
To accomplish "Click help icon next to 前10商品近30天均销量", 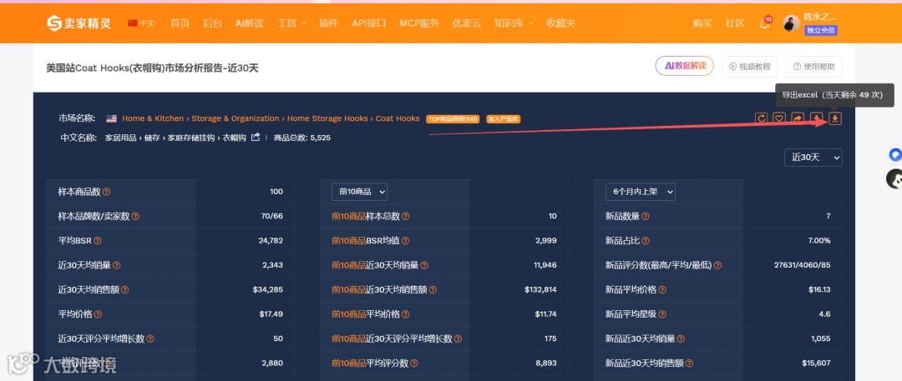I will click(x=424, y=265).
